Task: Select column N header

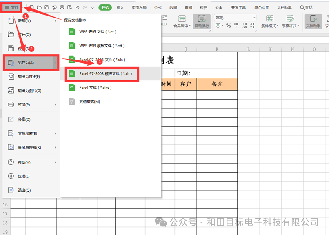Action: [x=292, y=49]
